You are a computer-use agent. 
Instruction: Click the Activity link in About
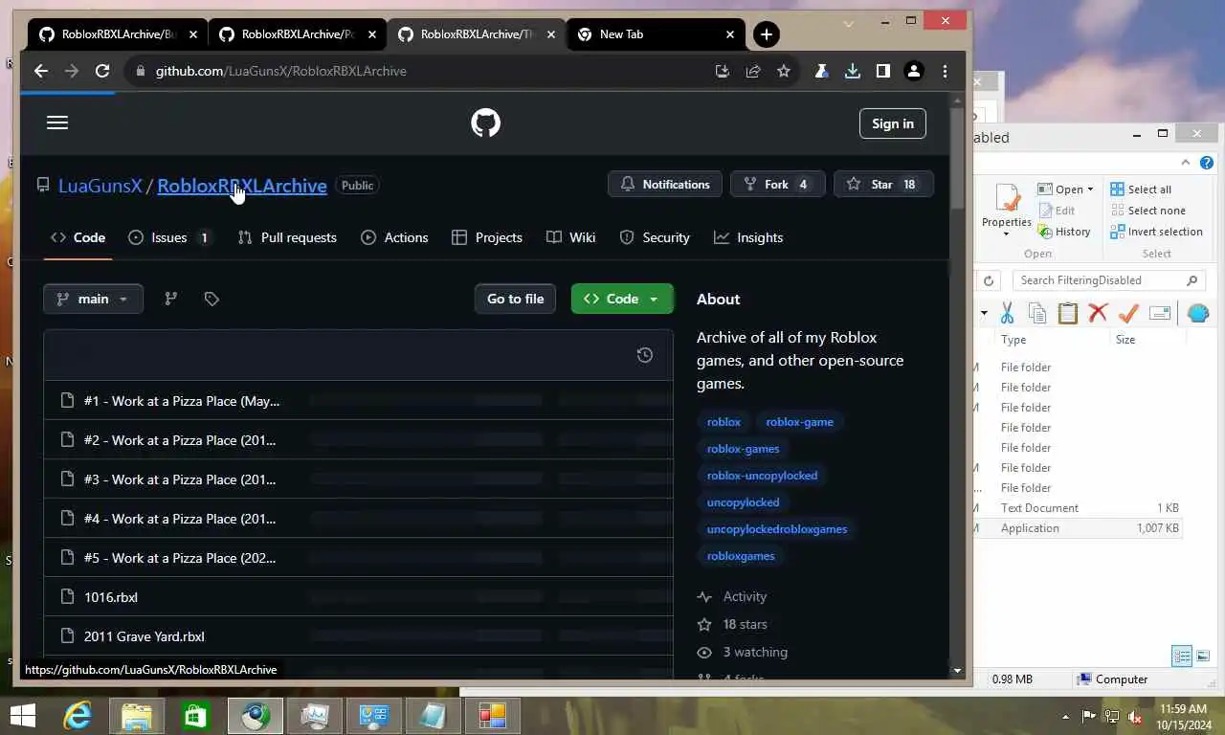tap(745, 596)
